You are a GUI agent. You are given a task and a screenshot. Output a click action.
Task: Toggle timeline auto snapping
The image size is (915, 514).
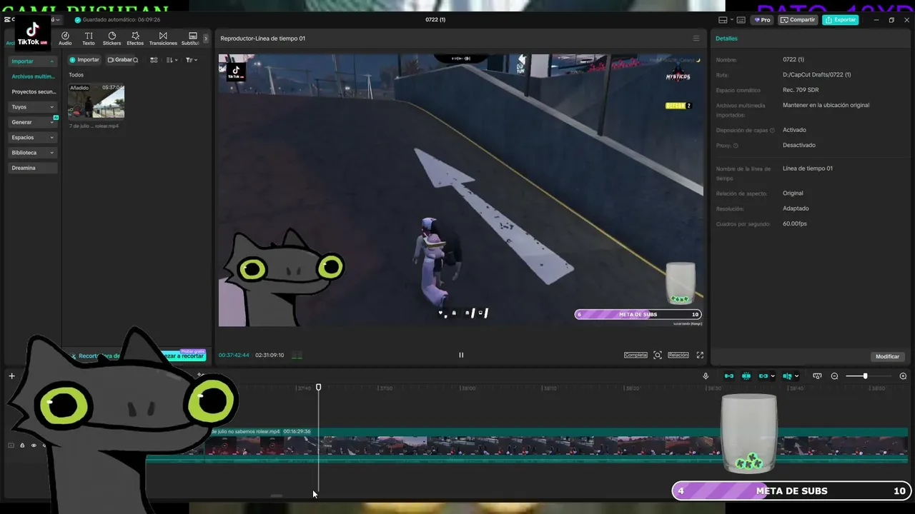point(746,376)
